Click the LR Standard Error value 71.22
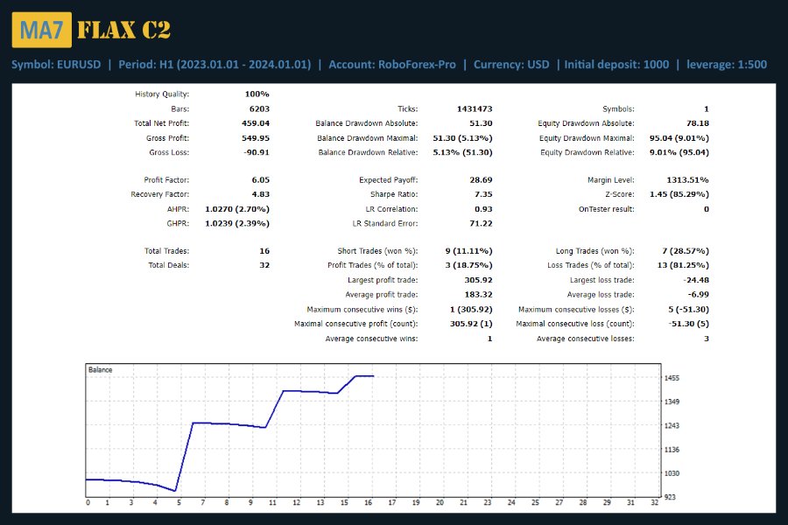Screen dimensions: 788x525 (481, 224)
